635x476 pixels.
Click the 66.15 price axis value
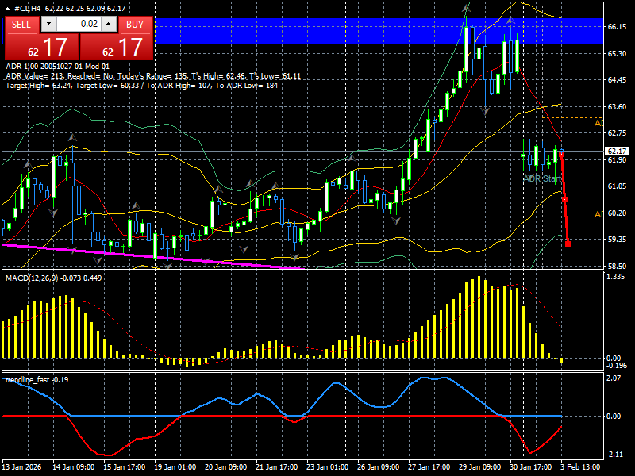click(618, 27)
